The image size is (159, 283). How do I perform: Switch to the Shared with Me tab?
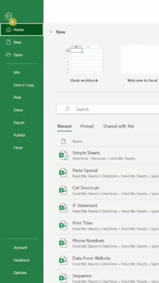[118, 126]
